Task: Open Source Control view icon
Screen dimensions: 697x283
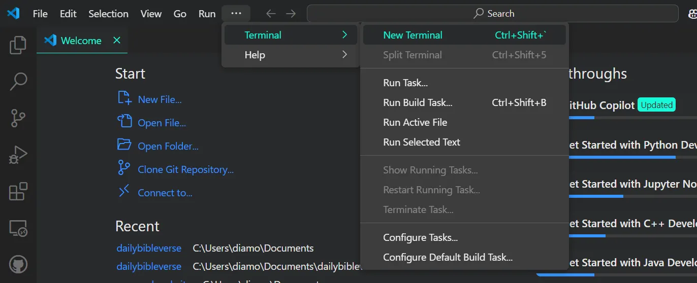Action: pyautogui.click(x=18, y=118)
